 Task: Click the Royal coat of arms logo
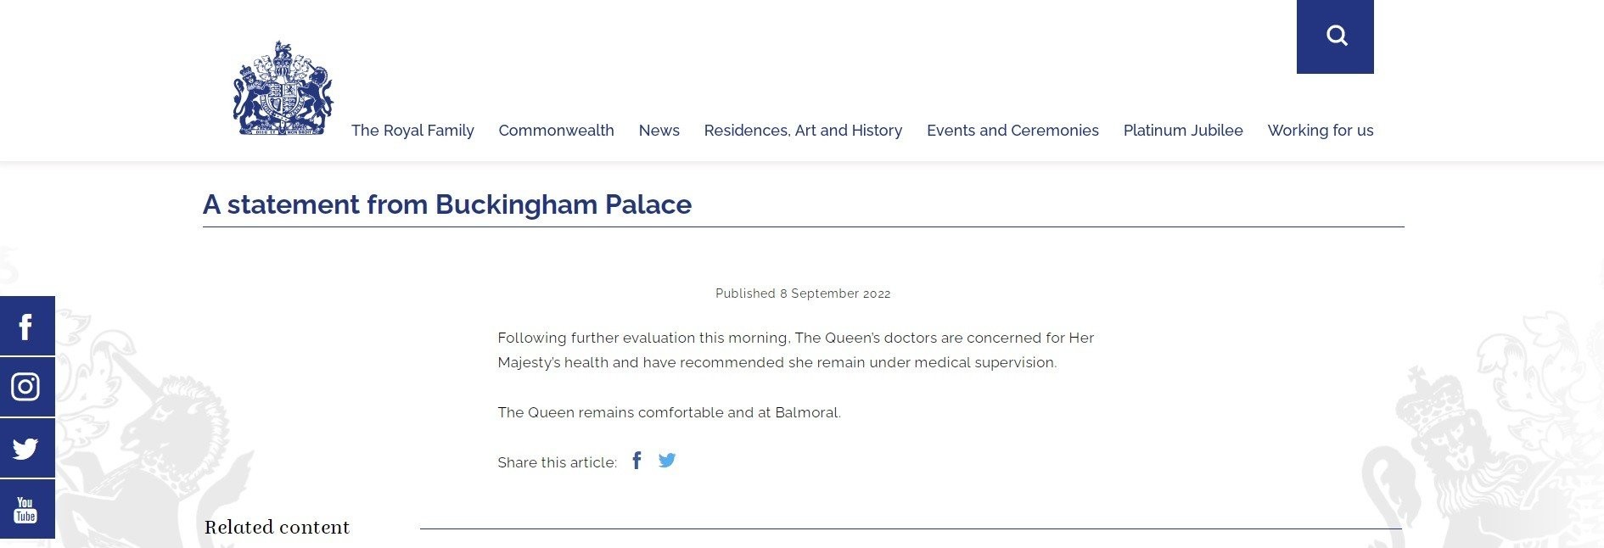coord(283,88)
